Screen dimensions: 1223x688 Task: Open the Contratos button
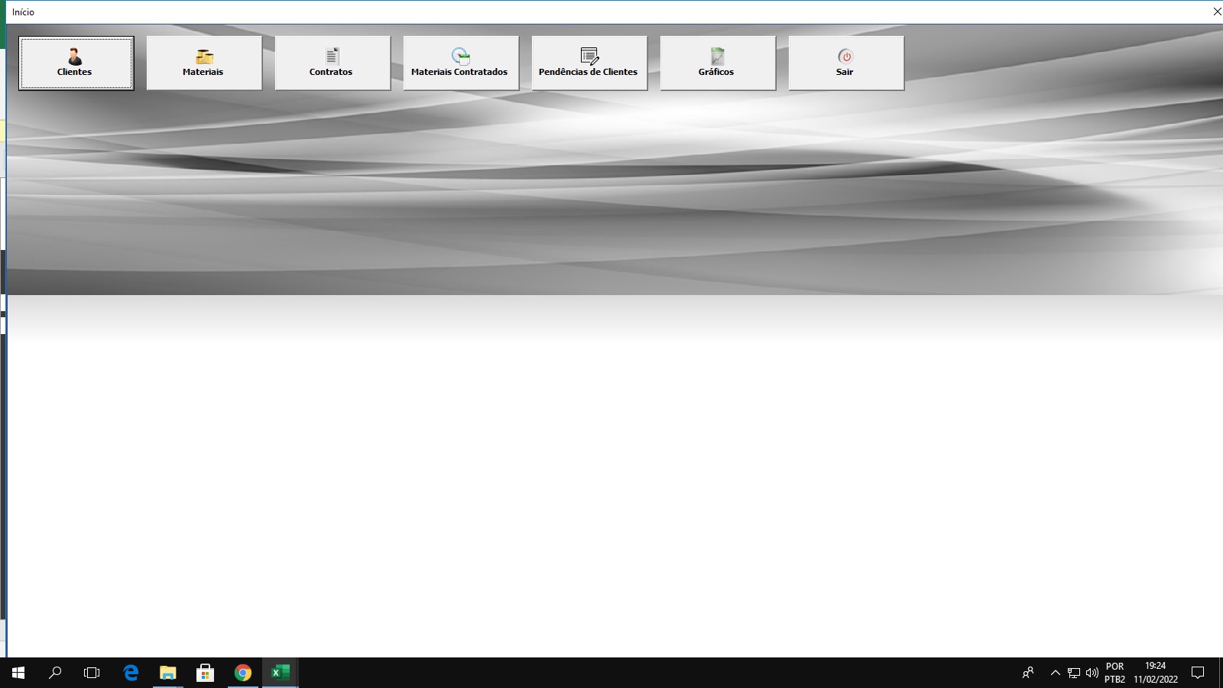(x=333, y=63)
